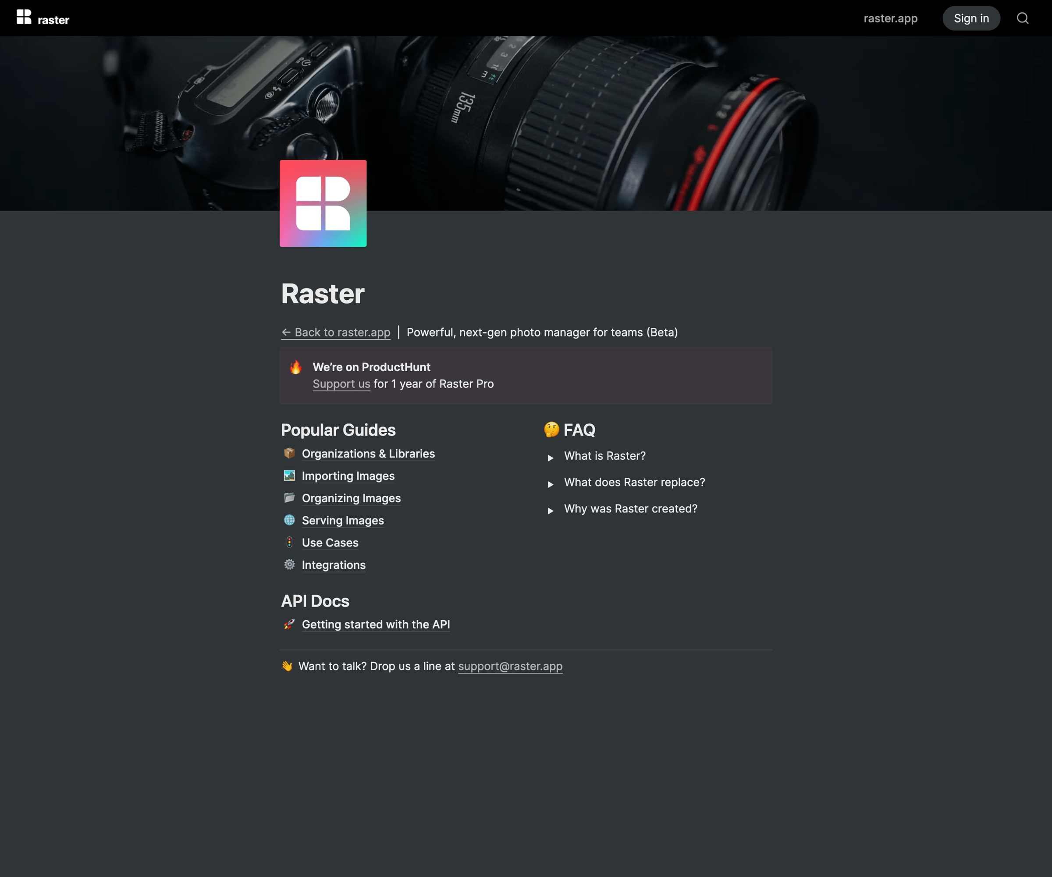
Task: Click the folder icon beside Organizing Images
Action: [290, 497]
